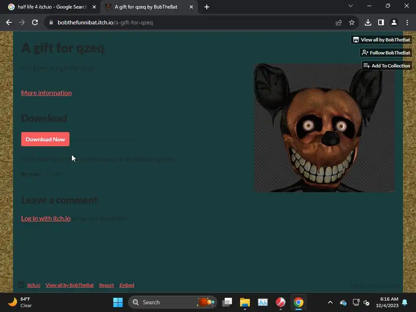Viewport: 416px width, 312px height.
Task: Open footer View all by BobTheBat link
Action: point(69,285)
